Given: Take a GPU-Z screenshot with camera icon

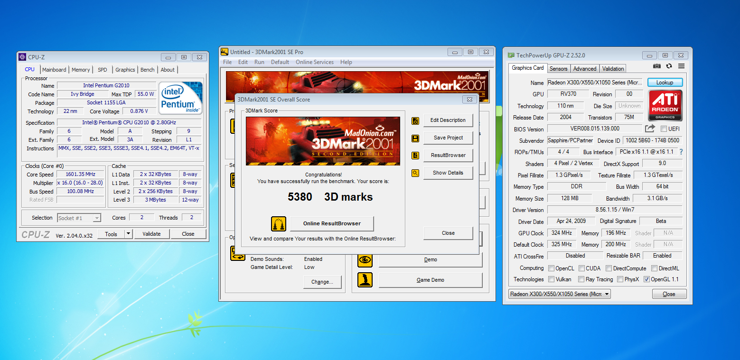Looking at the screenshot, I should [656, 66].
